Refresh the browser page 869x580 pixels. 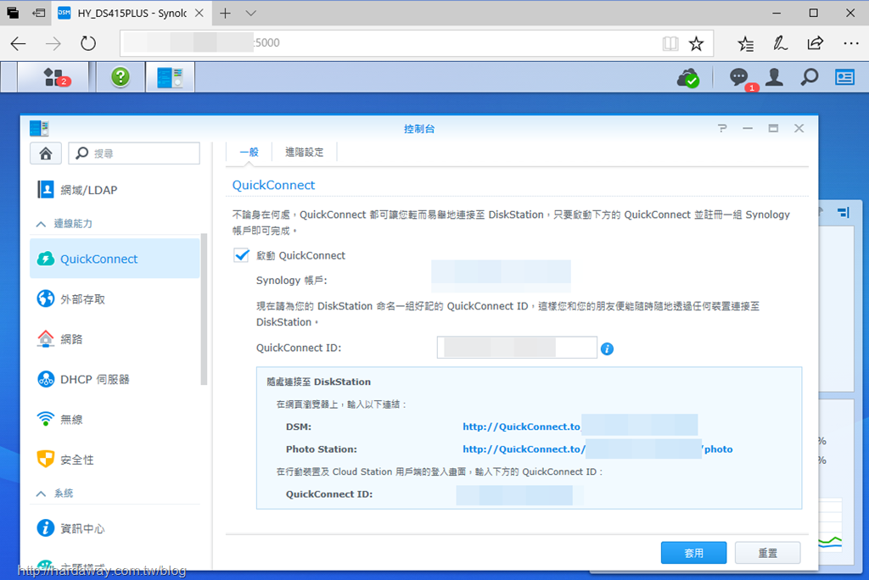[88, 43]
